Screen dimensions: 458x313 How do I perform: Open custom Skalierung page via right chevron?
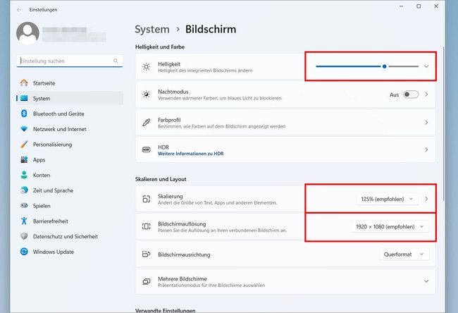[x=426, y=199]
